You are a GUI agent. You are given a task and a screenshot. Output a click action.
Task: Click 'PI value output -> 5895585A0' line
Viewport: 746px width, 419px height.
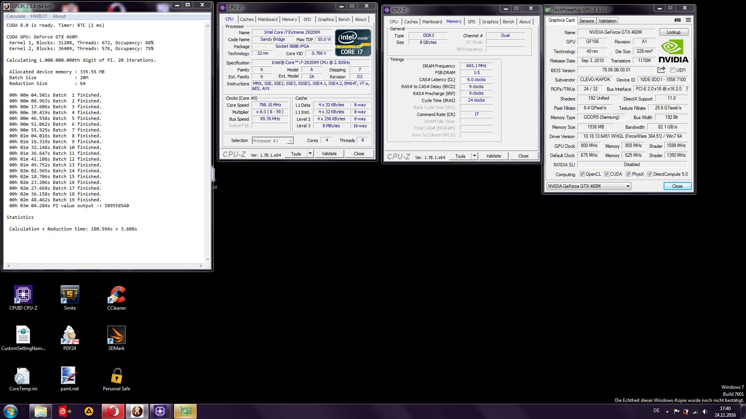pyautogui.click(x=69, y=206)
